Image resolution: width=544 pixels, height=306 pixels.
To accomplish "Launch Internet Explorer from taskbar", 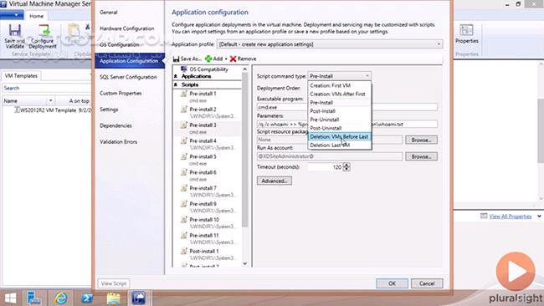I will click(61, 298).
